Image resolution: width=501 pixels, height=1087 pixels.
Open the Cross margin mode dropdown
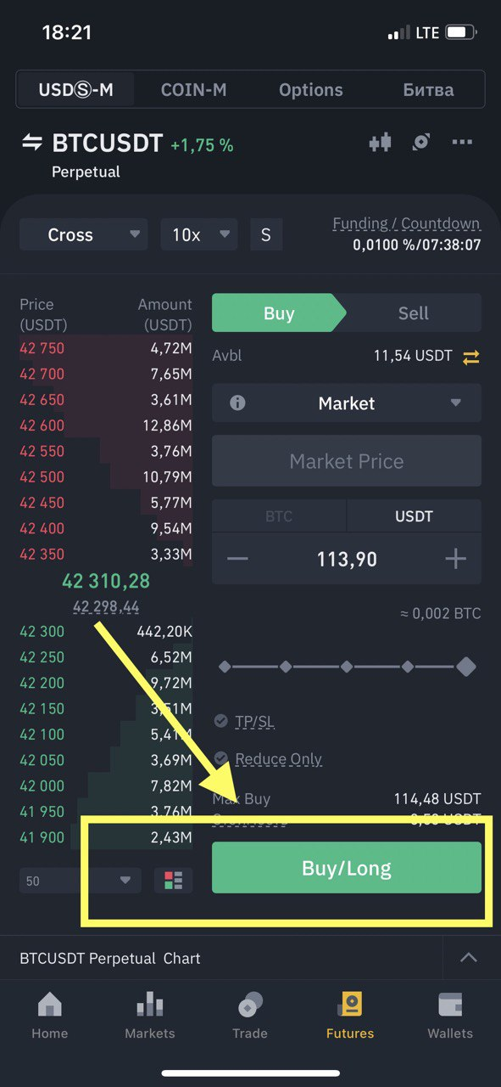[84, 235]
